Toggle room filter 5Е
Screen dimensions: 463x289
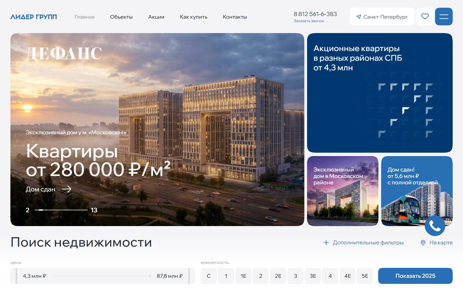coord(365,276)
